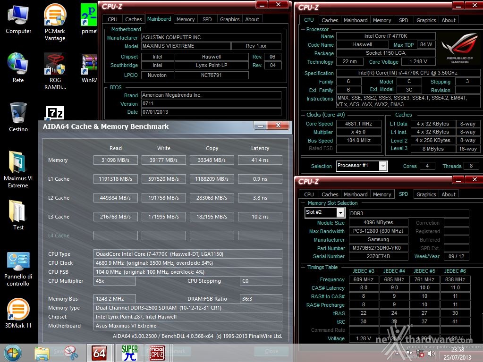Click the BIOS Version value 0711
This screenshot has width=483, height=362.
point(211,103)
